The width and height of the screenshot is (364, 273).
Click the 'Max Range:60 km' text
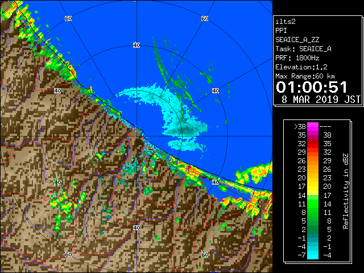coord(305,76)
